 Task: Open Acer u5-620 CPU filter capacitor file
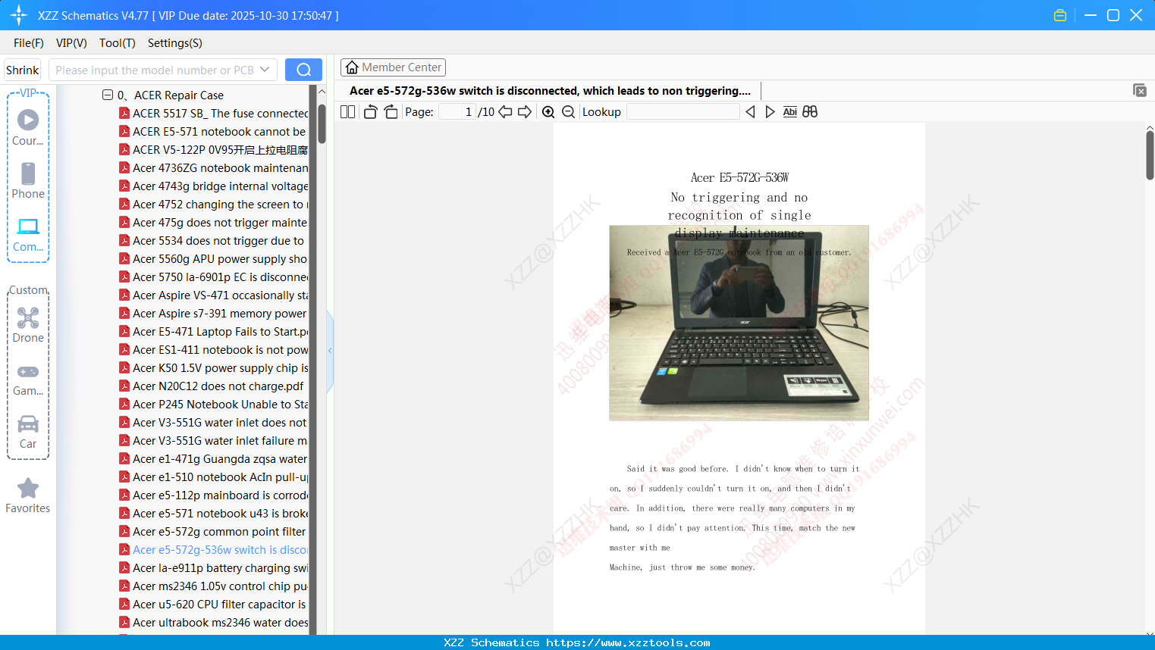213,605
